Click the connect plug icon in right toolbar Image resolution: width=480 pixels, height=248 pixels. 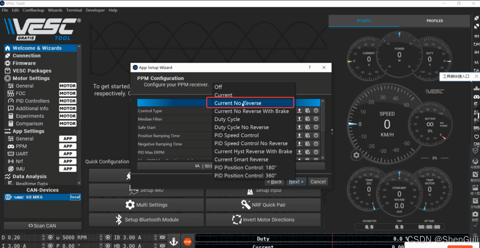[x=477, y=18]
